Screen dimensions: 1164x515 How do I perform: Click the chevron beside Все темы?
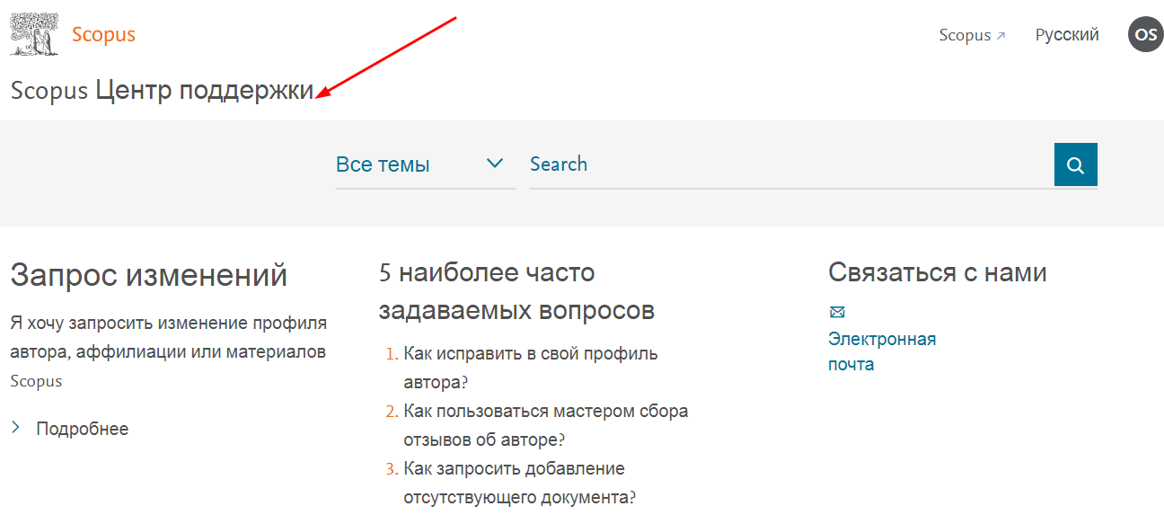pyautogui.click(x=495, y=164)
